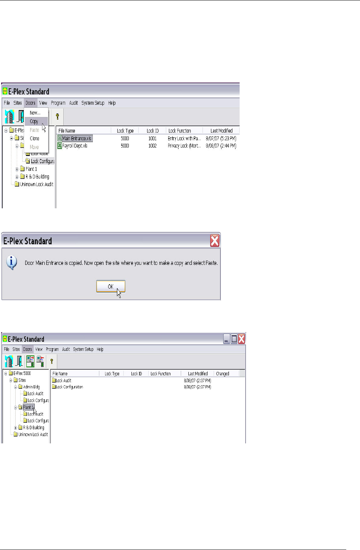Open Doors menu in window with Changed column
Viewport: 360px width, 550px height.
(28, 349)
